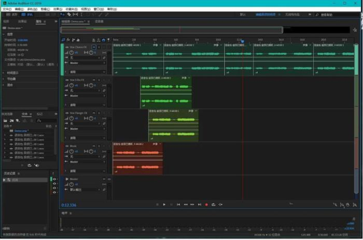Collapse the 信息 section in Properties
The height and width of the screenshot is (240, 363).
point(4,34)
